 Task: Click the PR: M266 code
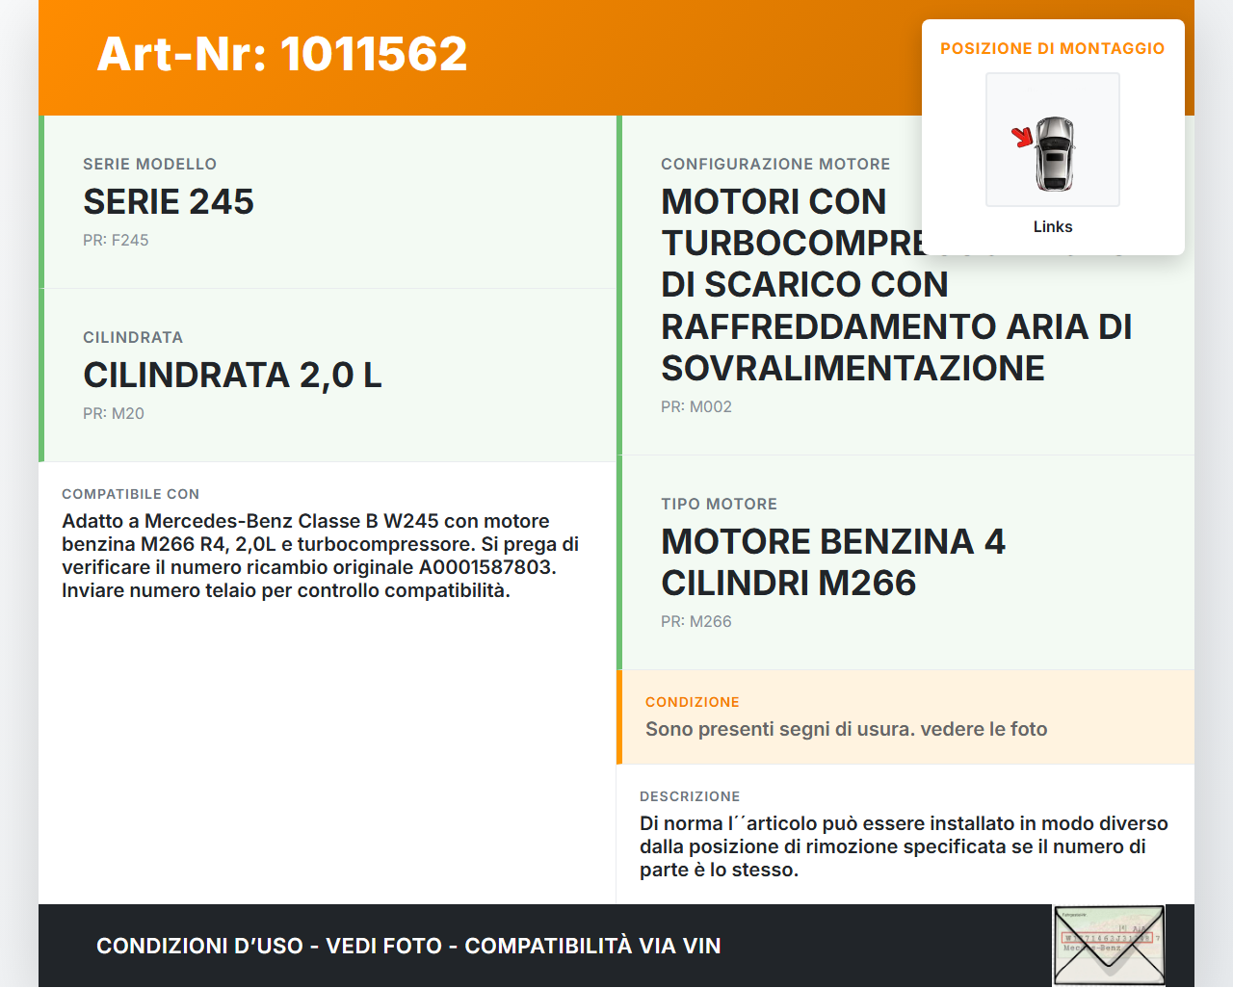(x=696, y=621)
